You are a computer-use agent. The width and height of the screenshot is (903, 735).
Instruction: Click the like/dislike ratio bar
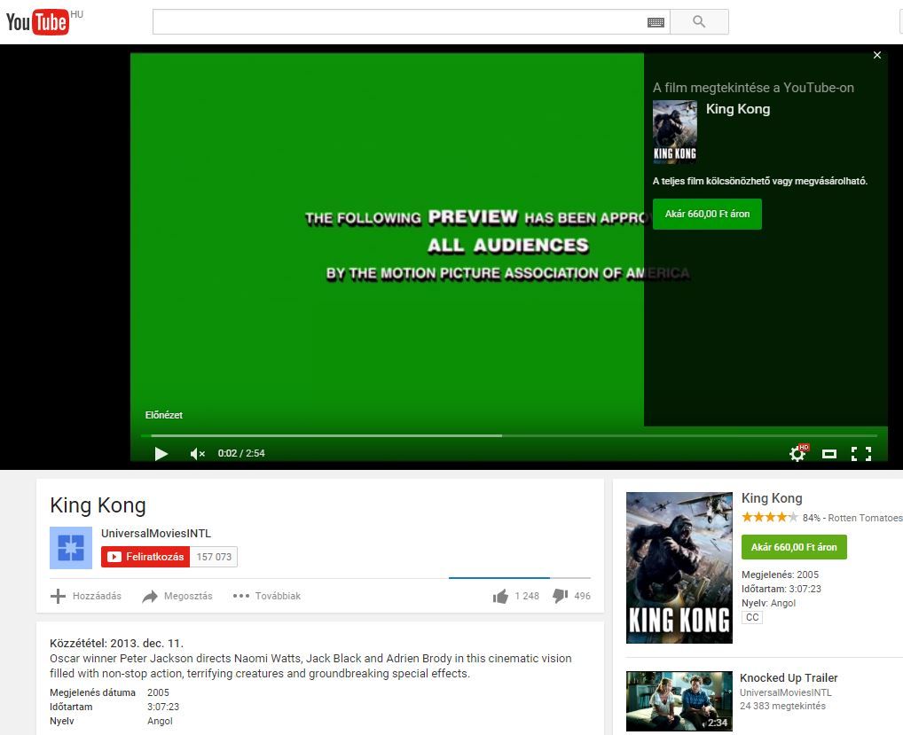[x=520, y=577]
